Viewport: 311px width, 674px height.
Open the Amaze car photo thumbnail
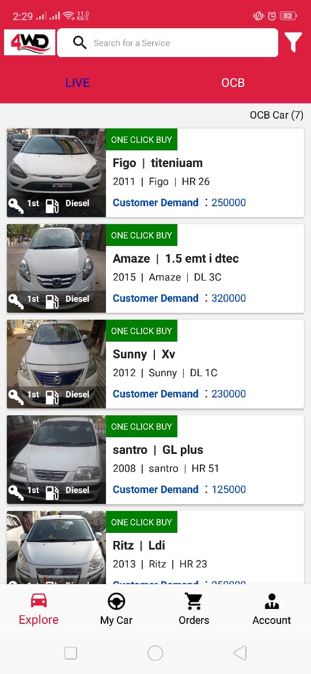point(56,268)
